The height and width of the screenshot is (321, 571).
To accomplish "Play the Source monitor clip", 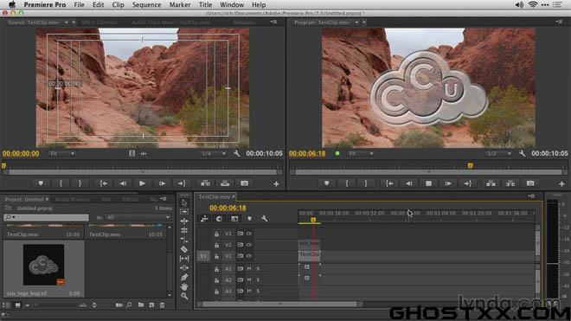I will (x=142, y=183).
